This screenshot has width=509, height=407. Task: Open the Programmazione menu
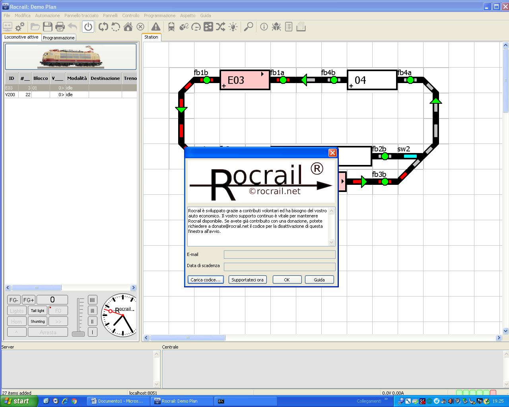point(159,16)
